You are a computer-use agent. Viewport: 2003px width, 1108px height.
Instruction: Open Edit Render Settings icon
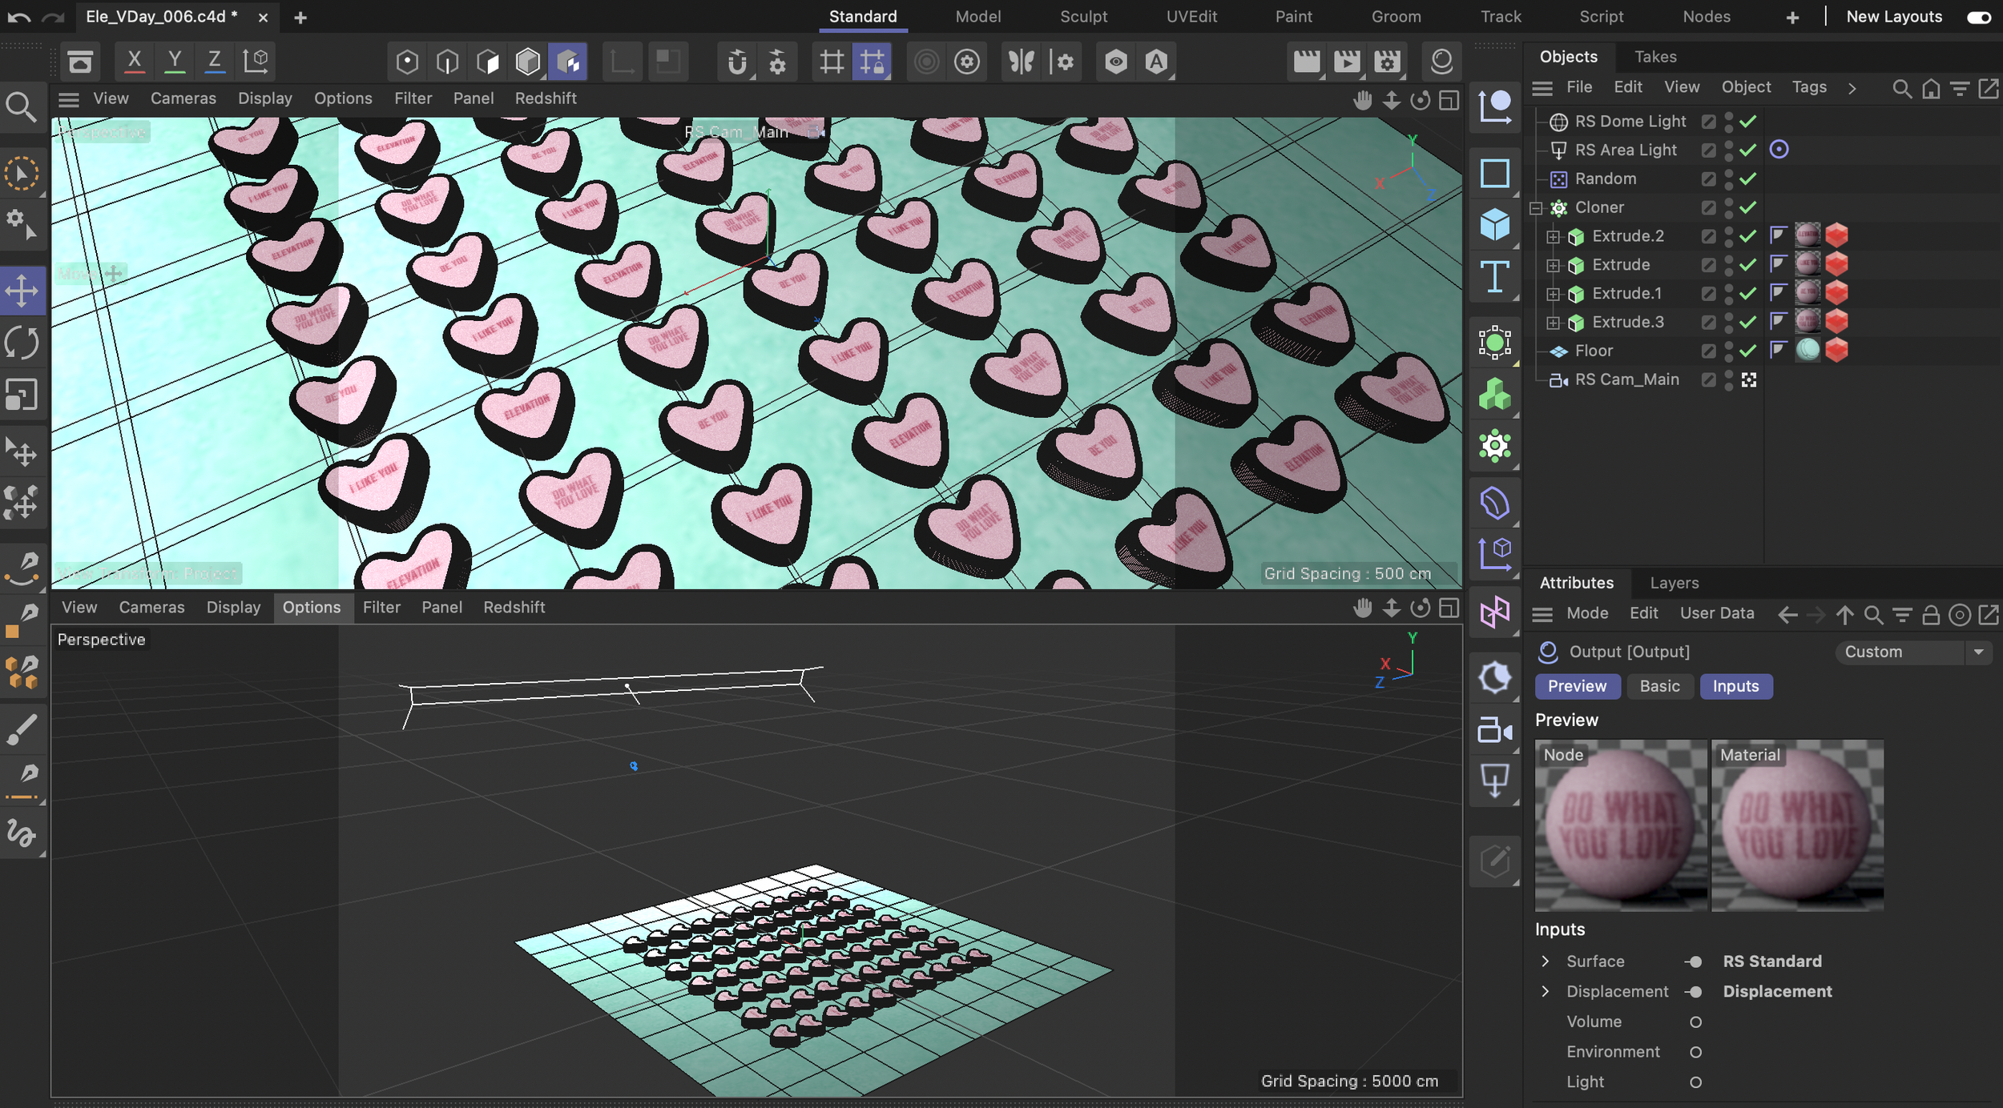1387,62
